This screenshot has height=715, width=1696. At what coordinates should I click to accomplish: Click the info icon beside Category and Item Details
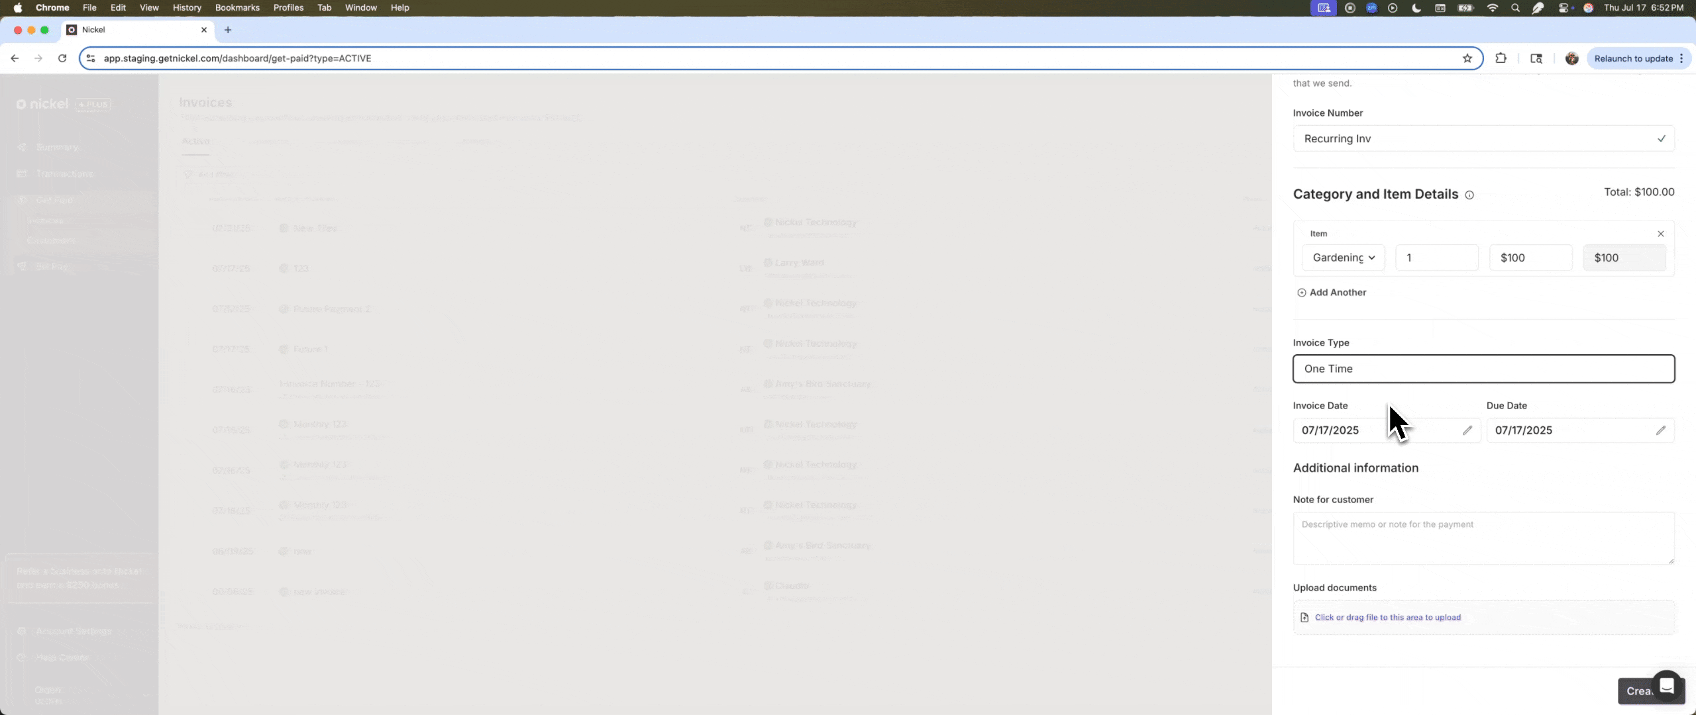(1469, 195)
